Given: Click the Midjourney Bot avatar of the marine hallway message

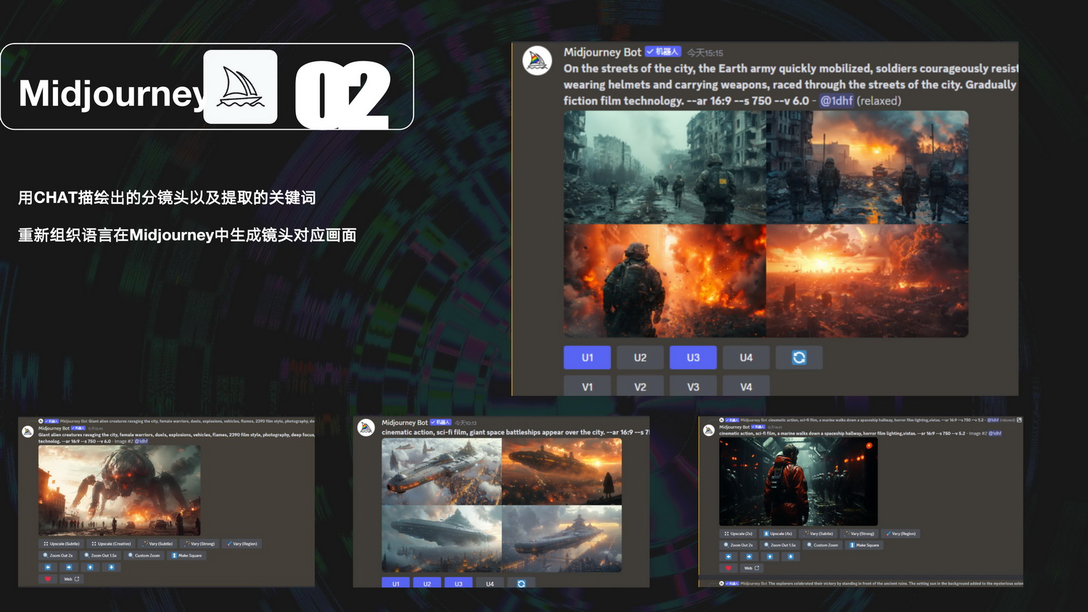Looking at the screenshot, I should 709,431.
